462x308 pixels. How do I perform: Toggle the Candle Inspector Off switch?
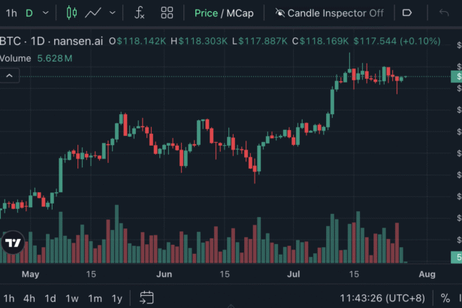point(329,13)
